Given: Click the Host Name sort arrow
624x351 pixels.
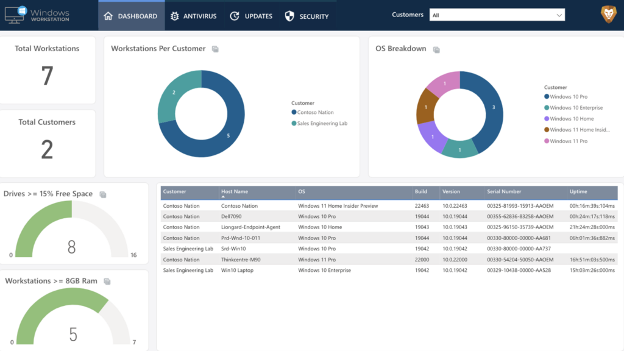Looking at the screenshot, I should [223, 197].
